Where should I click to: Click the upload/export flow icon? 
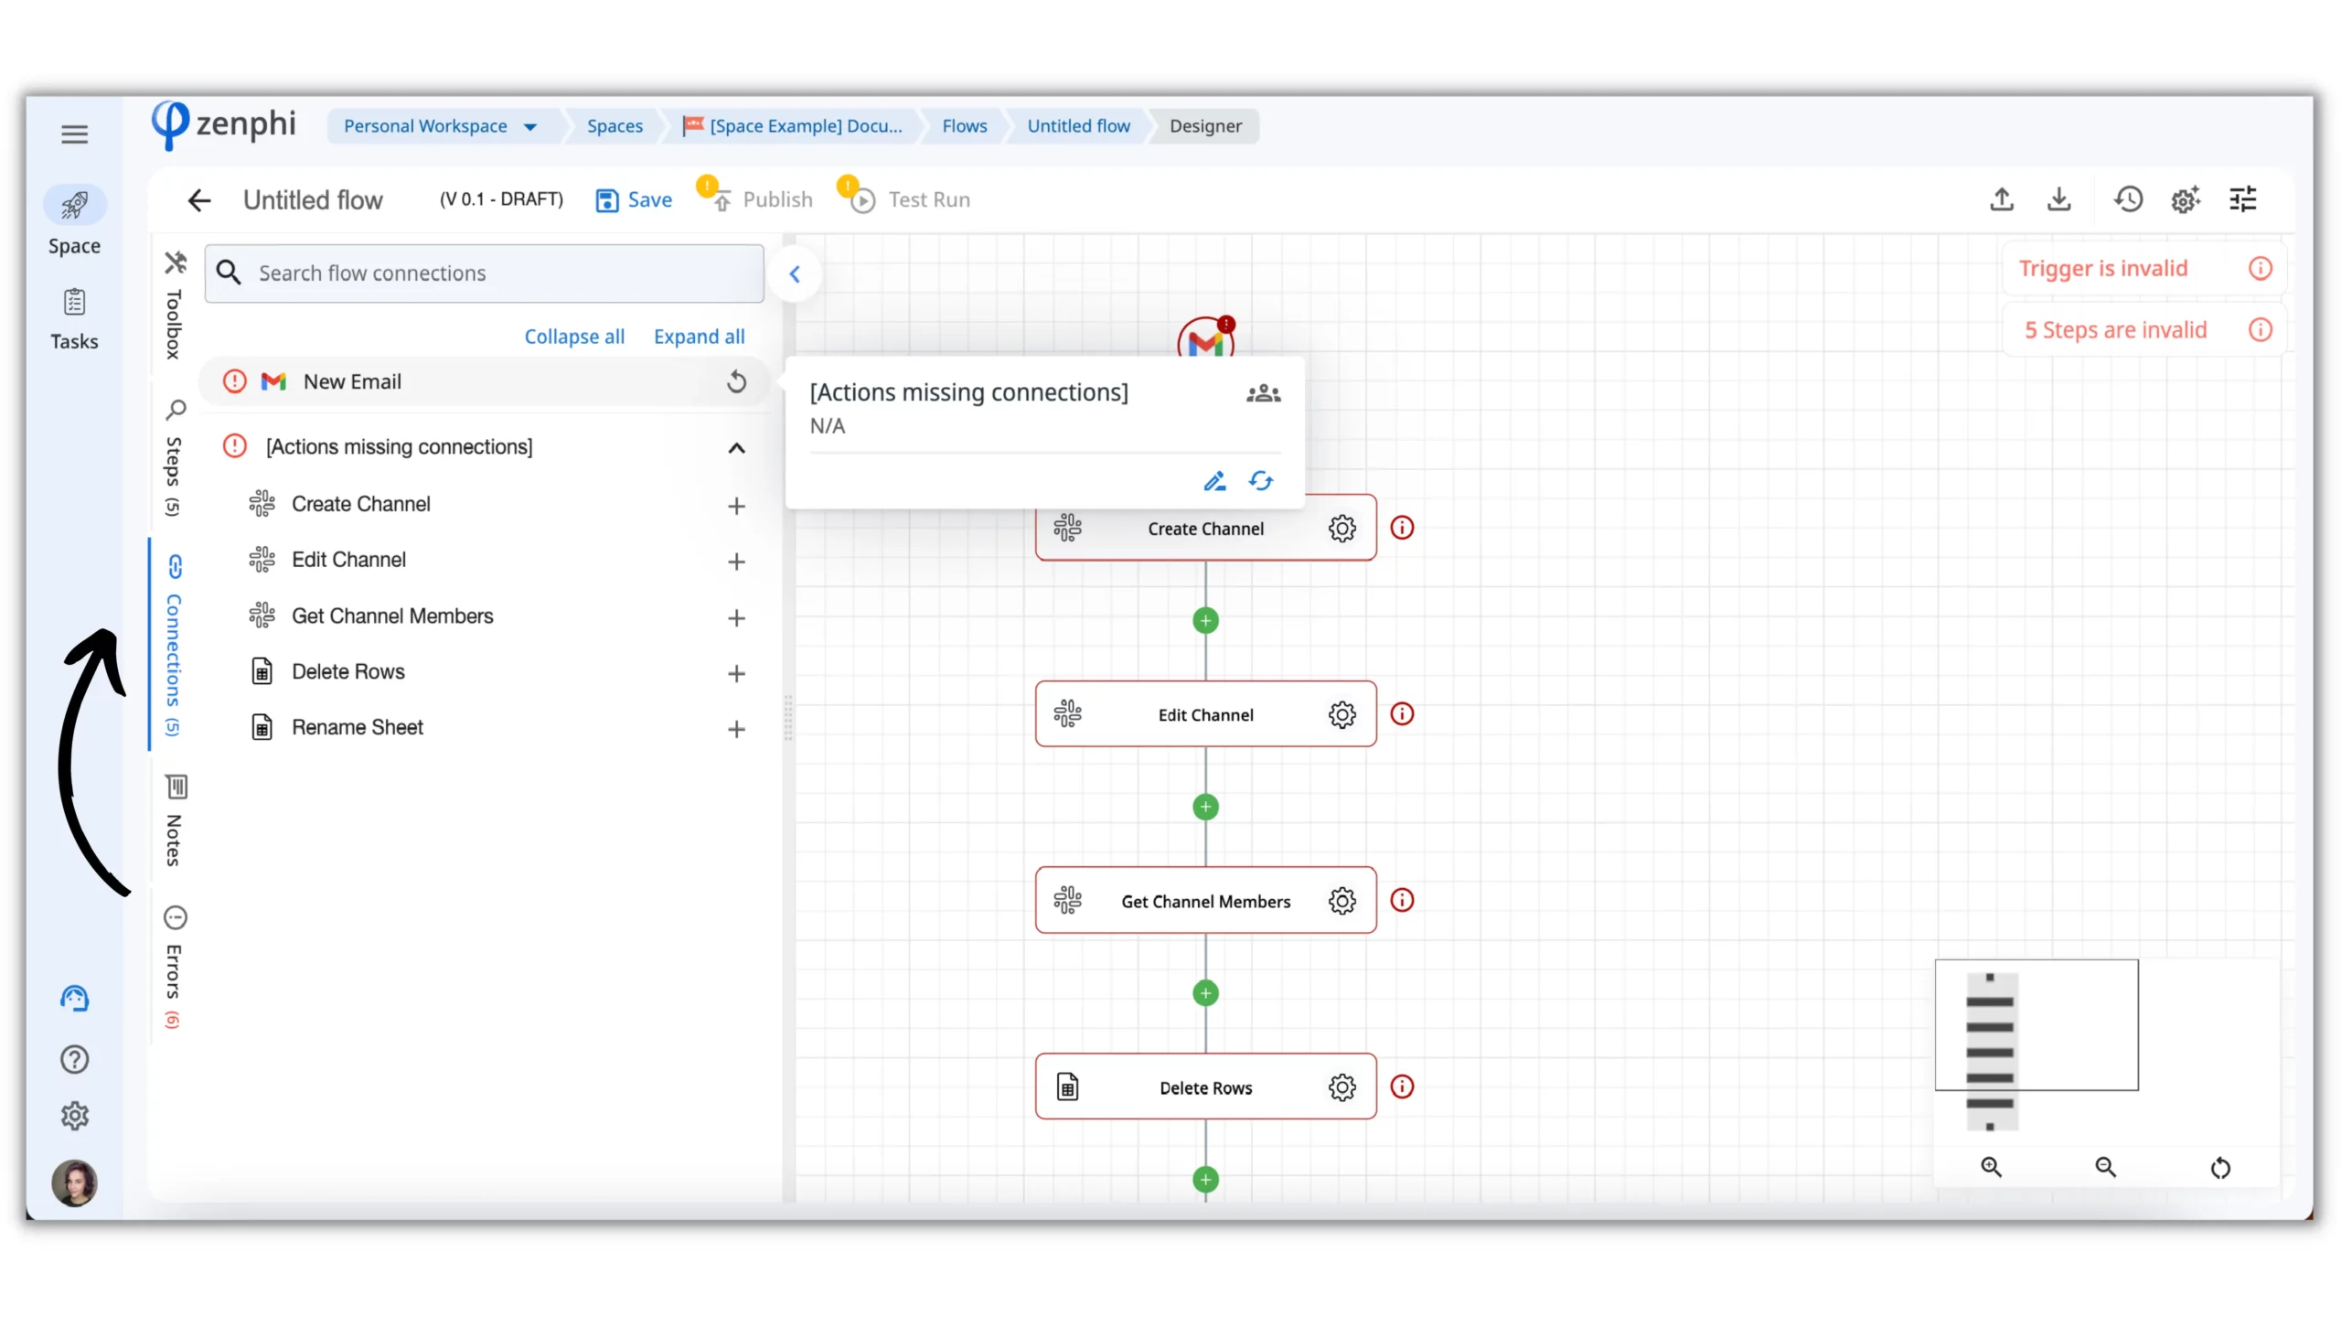[2002, 198]
